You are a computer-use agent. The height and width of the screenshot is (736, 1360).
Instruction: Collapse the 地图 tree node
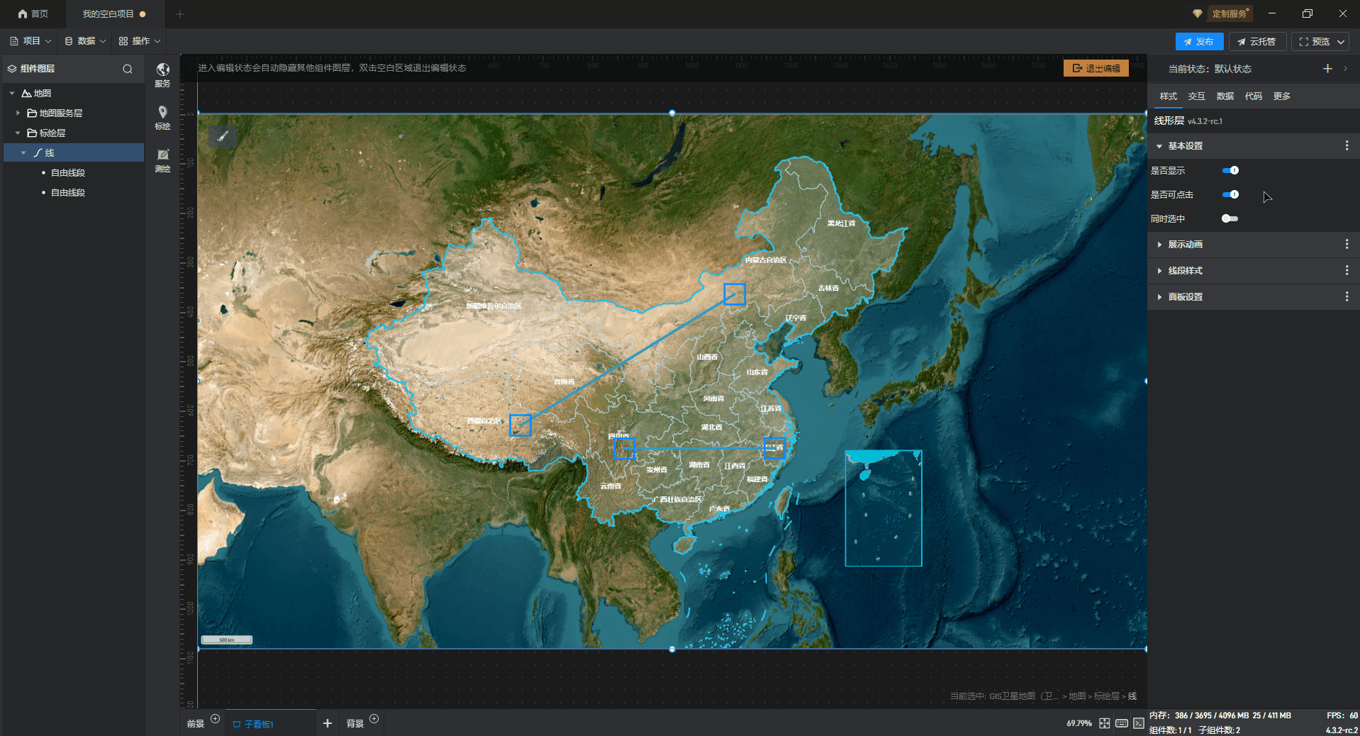pos(12,93)
